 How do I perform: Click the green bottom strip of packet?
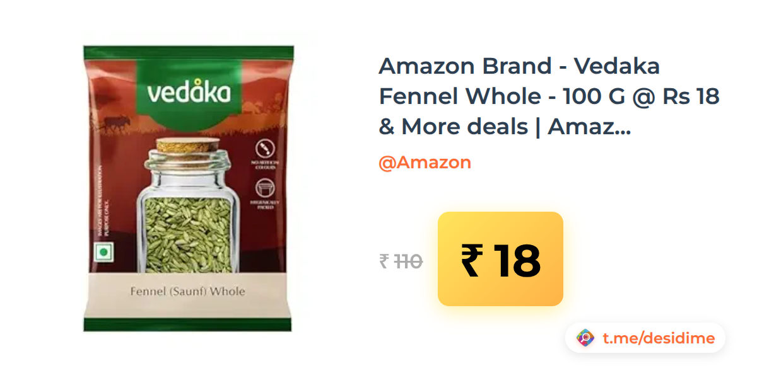point(188,325)
